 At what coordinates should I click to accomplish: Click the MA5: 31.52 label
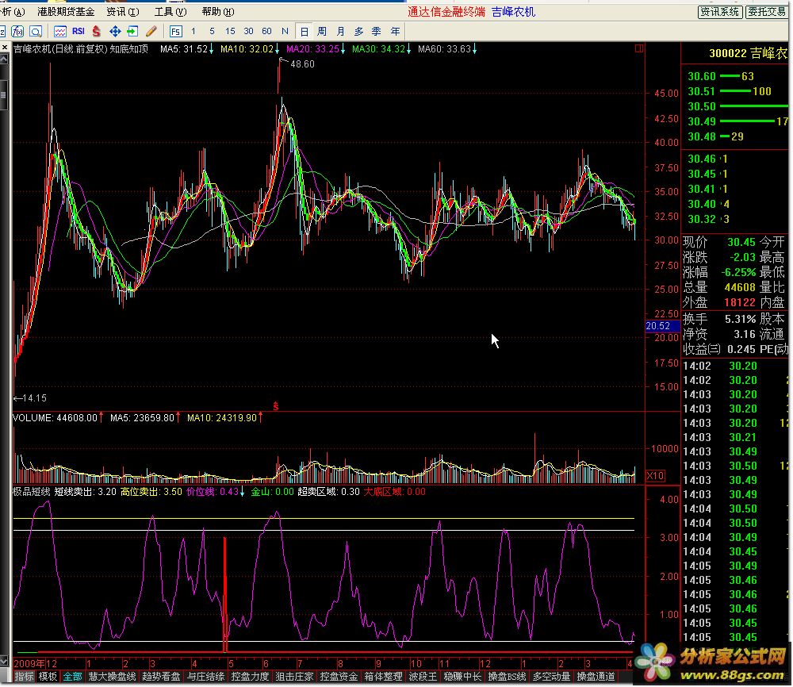tap(184, 49)
